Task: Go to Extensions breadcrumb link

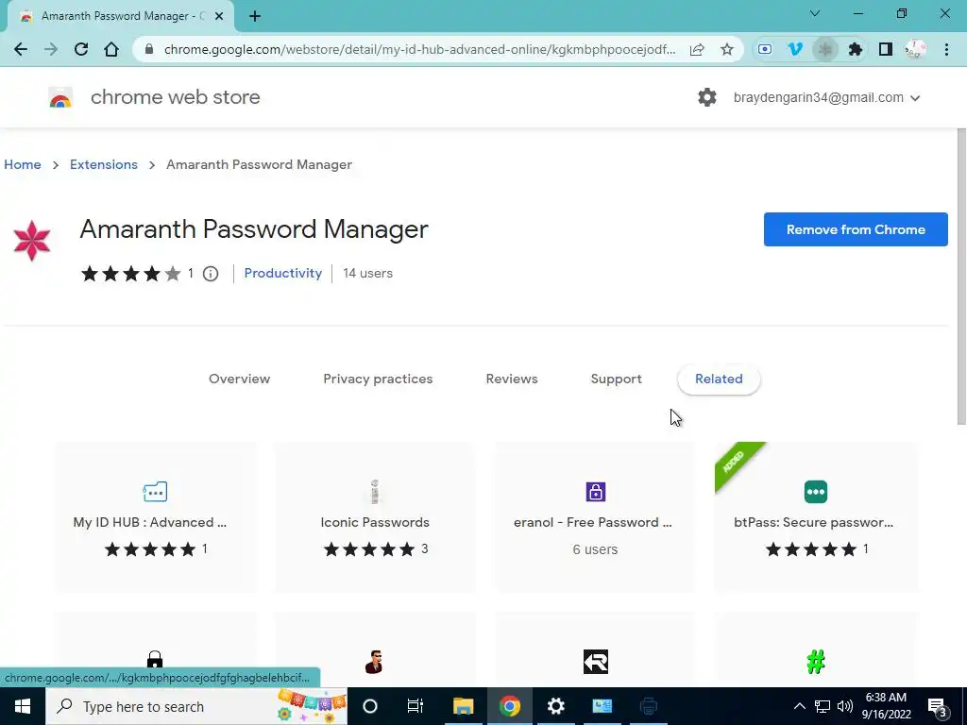Action: (104, 164)
